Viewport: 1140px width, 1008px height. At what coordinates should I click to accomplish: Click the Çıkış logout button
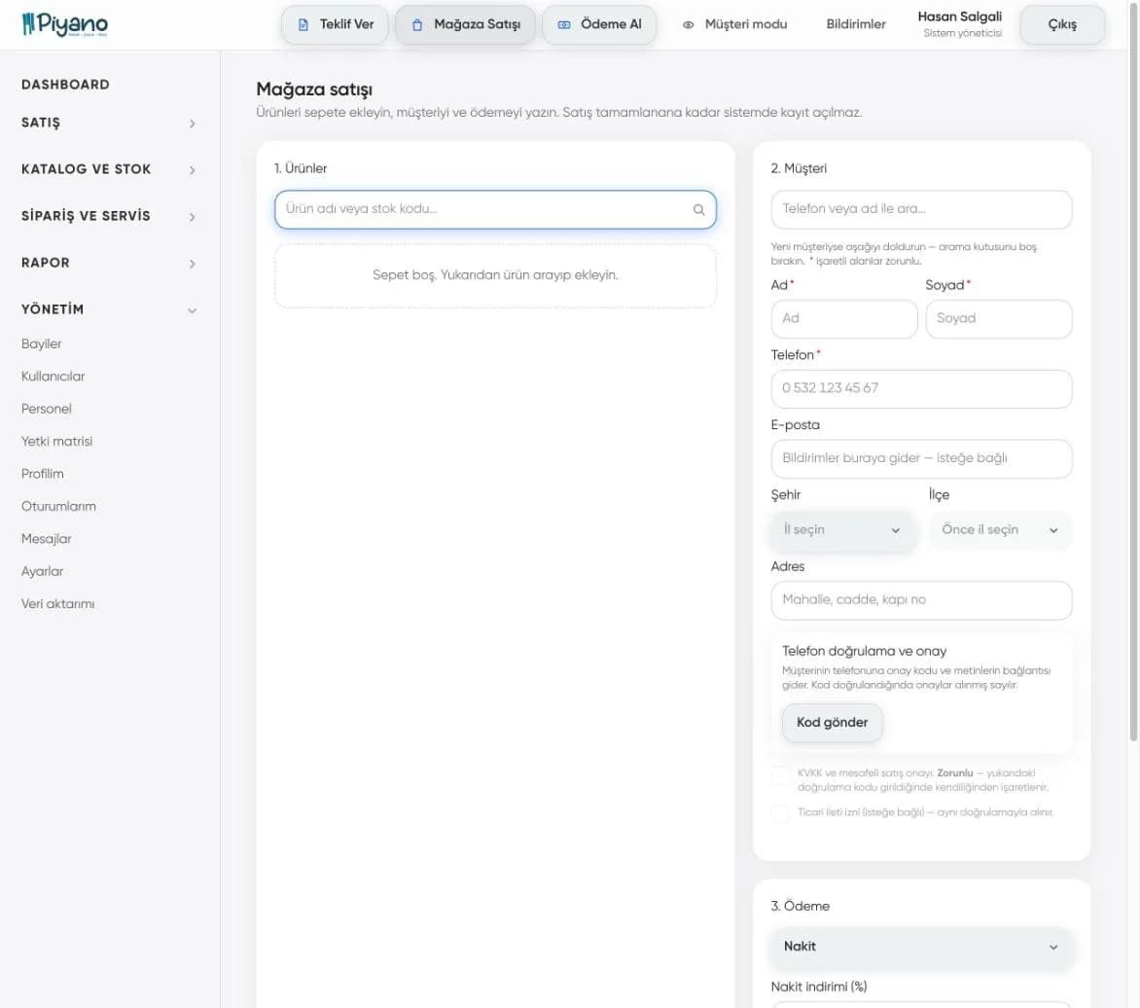click(x=1062, y=24)
